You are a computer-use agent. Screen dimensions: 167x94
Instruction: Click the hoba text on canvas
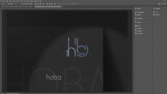click(54, 77)
